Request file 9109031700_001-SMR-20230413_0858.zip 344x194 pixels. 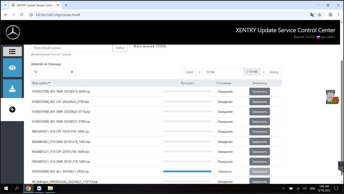click(x=259, y=92)
